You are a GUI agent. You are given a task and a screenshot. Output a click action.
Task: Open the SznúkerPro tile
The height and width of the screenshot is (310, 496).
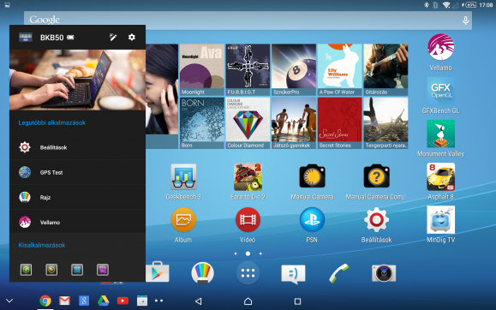294,69
